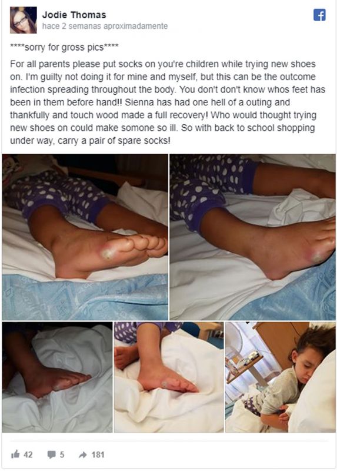Click the thumbs-up like icon
This screenshot has height=471, width=337.
click(15, 455)
